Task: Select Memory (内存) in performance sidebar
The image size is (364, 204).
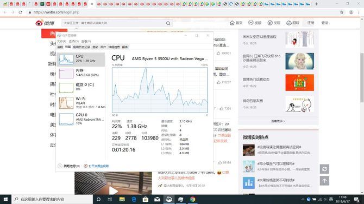Action: click(81, 73)
